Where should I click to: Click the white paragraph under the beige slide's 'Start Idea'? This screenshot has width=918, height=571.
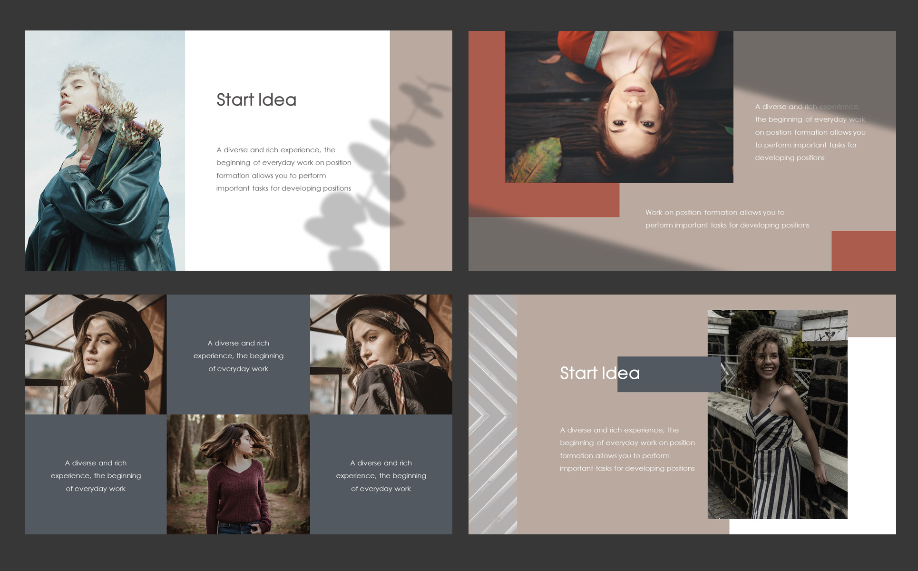627,449
